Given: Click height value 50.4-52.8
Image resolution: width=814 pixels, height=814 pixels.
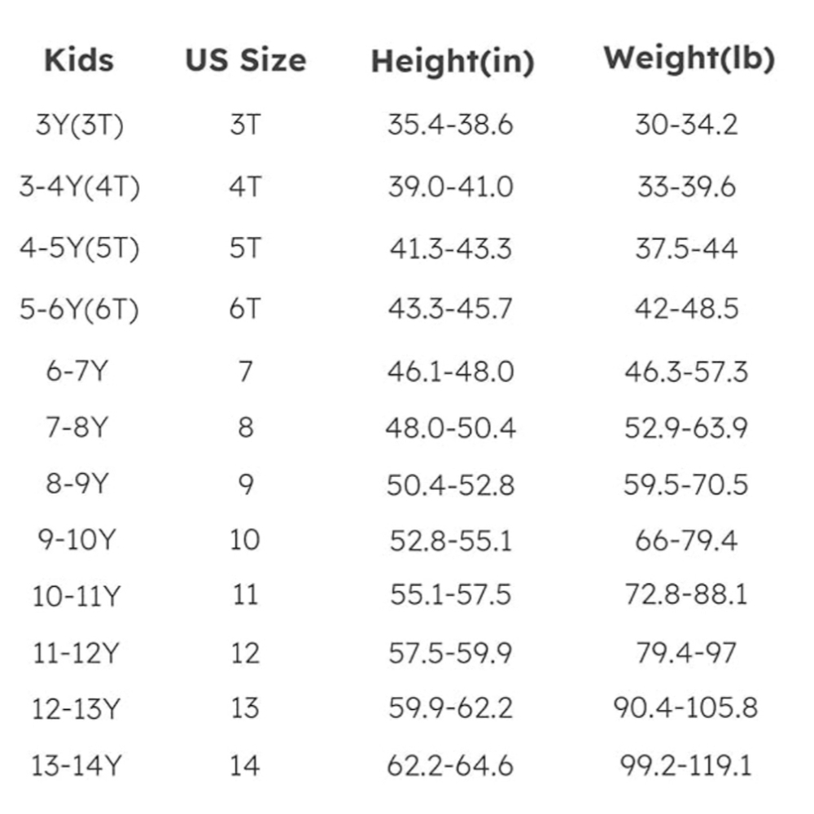Looking at the screenshot, I should click(451, 484).
